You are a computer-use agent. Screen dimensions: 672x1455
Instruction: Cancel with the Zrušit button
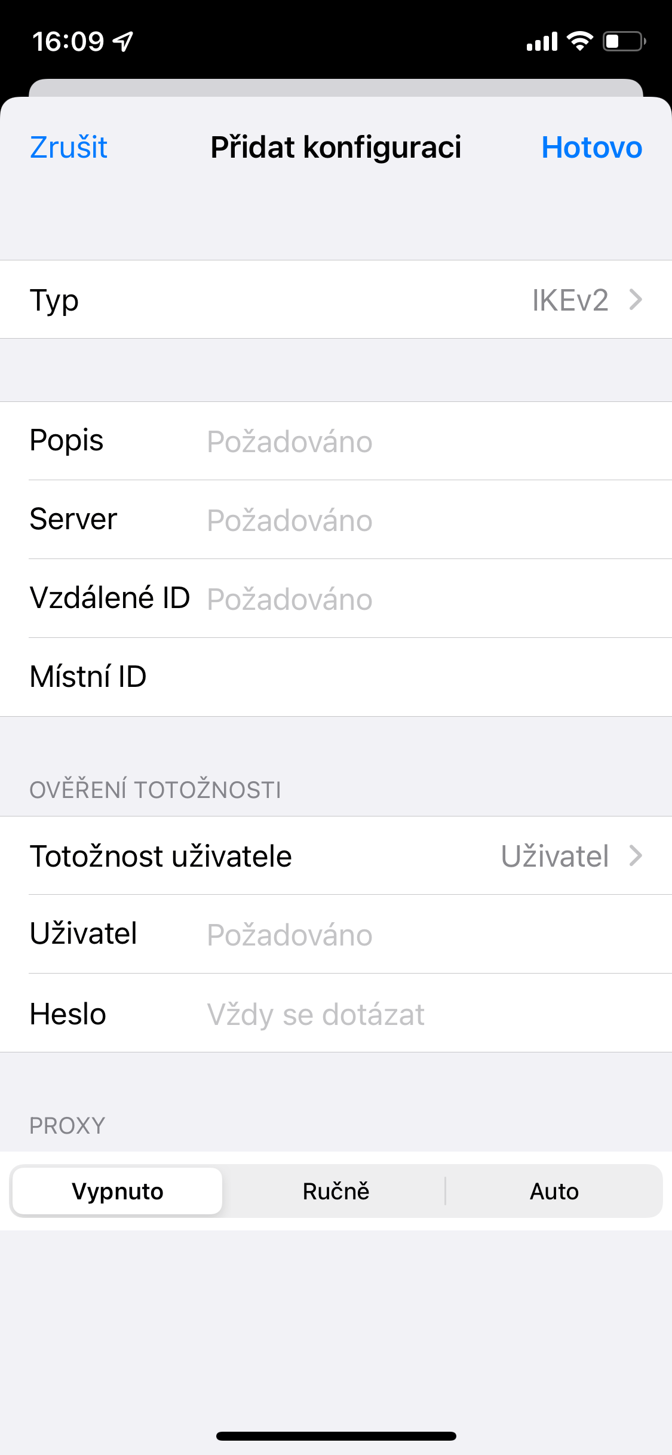(x=69, y=148)
